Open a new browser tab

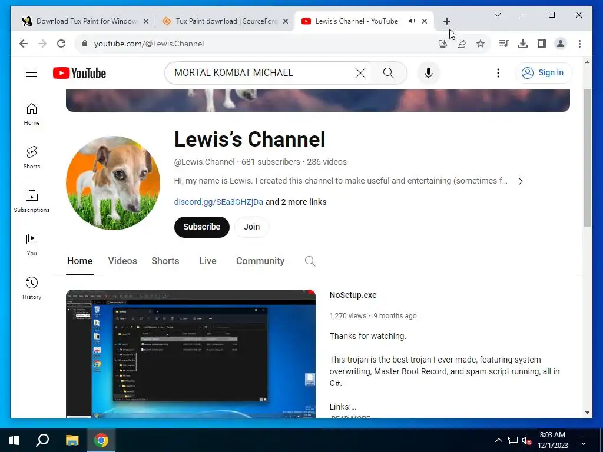(x=446, y=21)
